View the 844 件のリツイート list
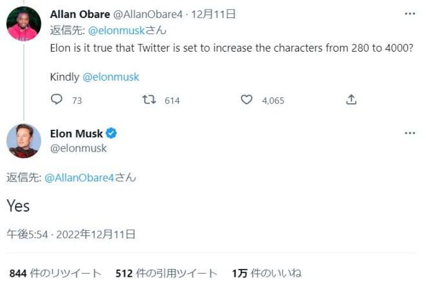Viewport: 426px width, 291px height. click(x=55, y=274)
